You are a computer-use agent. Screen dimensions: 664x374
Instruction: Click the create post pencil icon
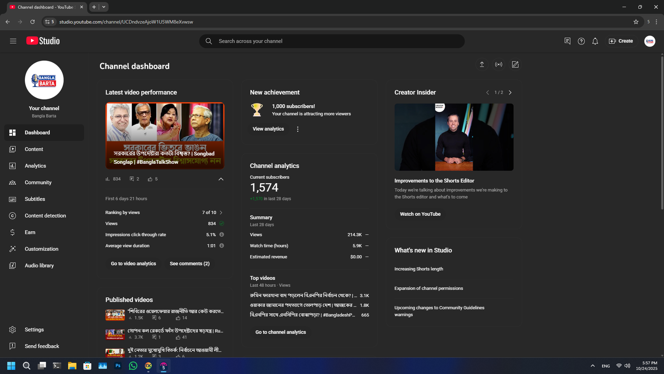coord(515,64)
